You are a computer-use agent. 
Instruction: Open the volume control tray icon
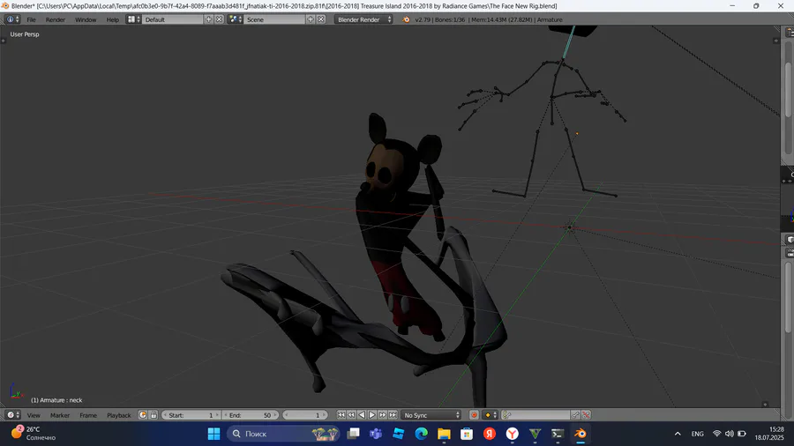(730, 434)
